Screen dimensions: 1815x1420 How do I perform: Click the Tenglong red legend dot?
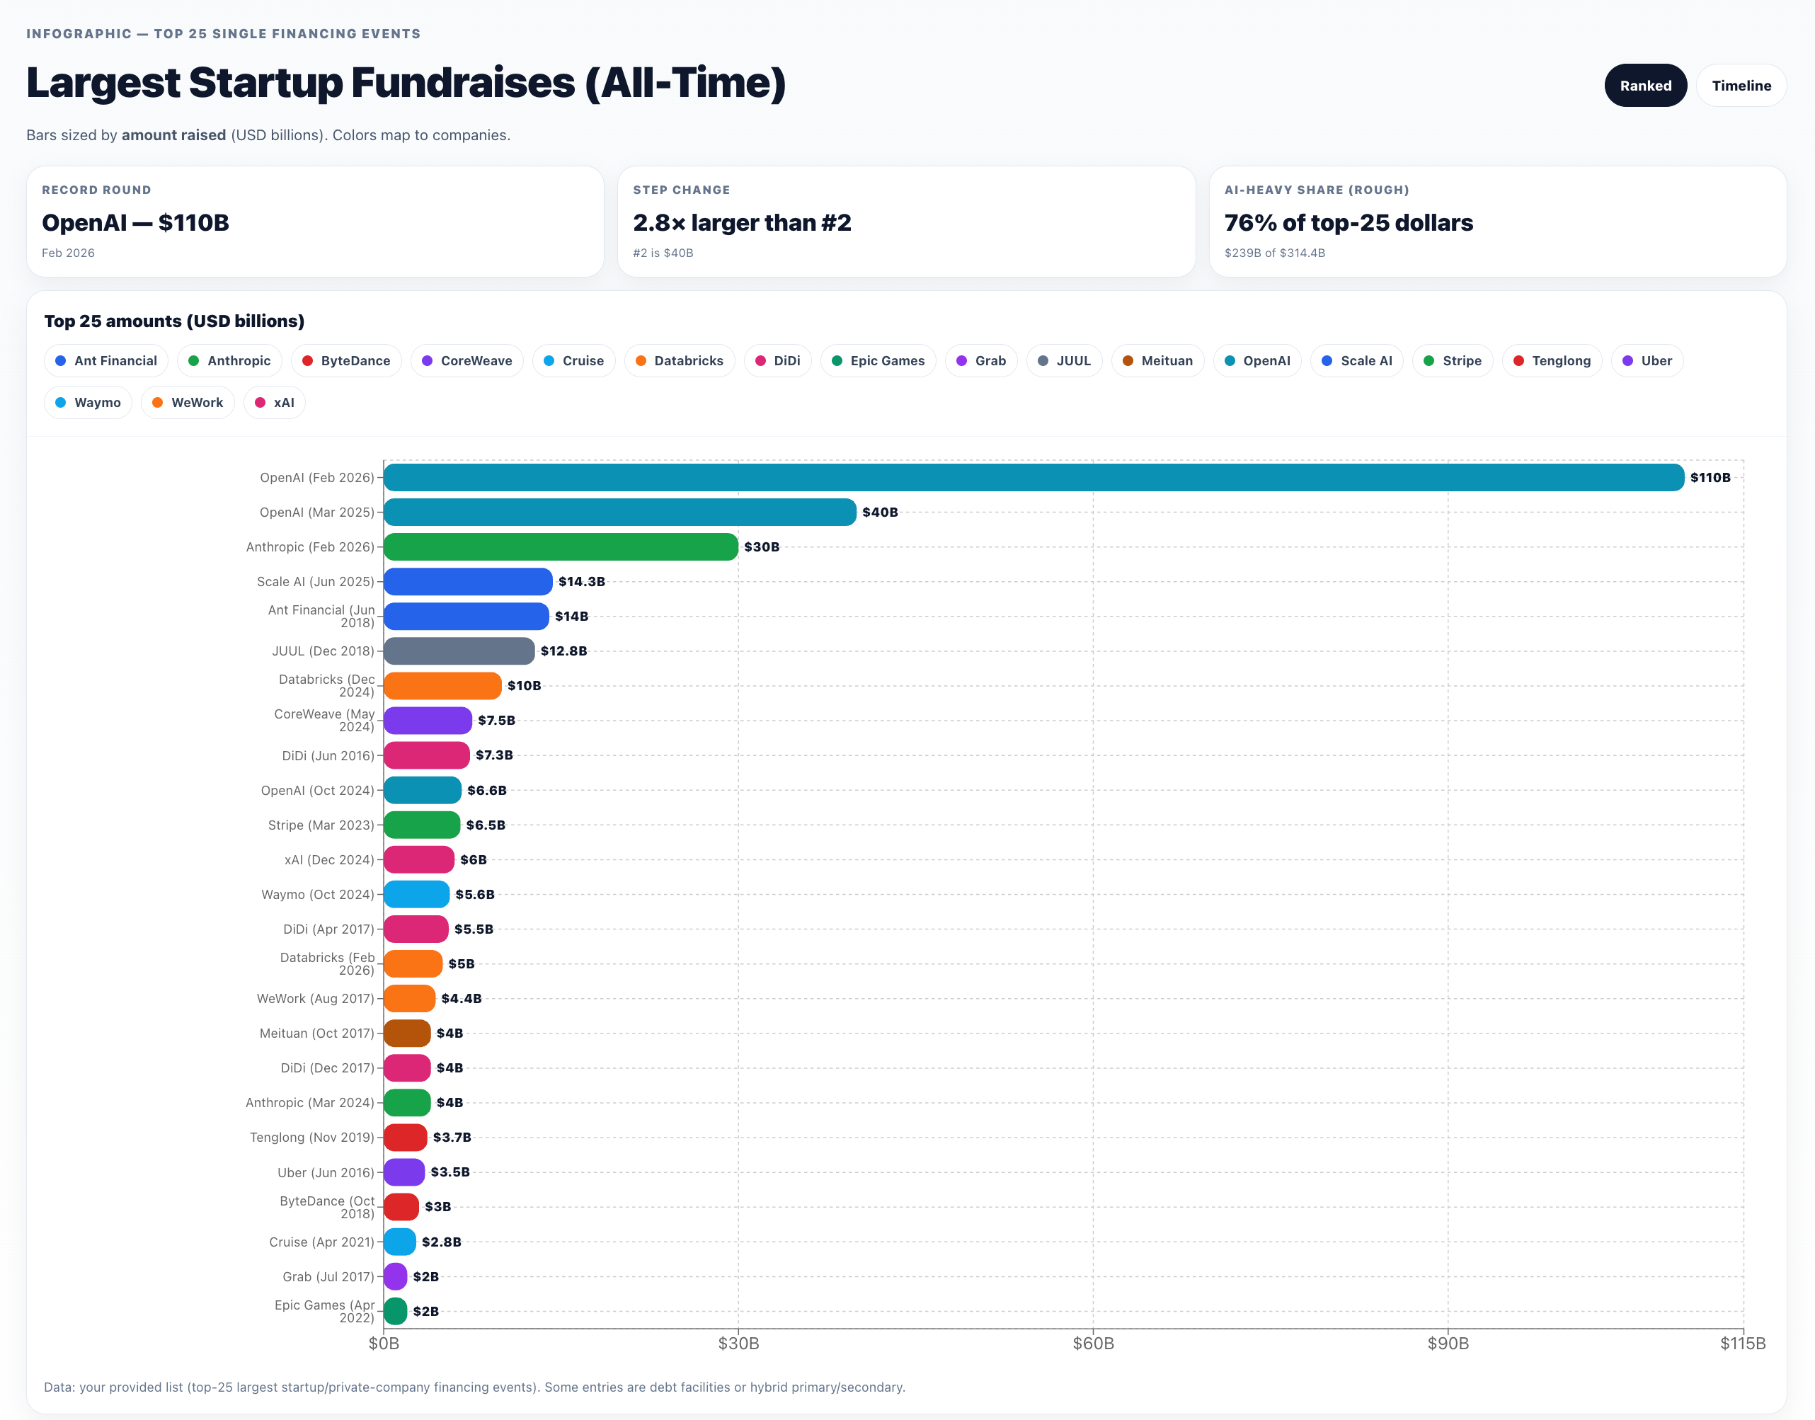(x=1518, y=361)
